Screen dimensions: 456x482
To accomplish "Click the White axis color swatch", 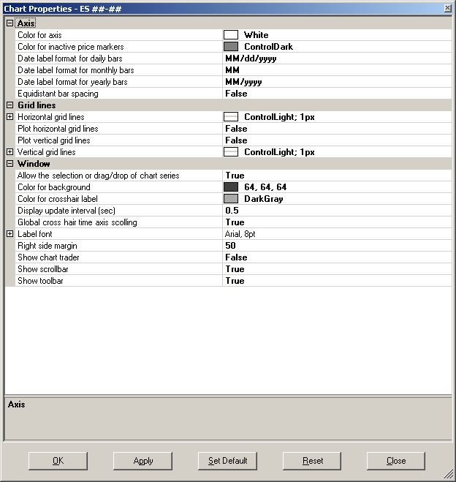I will coord(231,34).
